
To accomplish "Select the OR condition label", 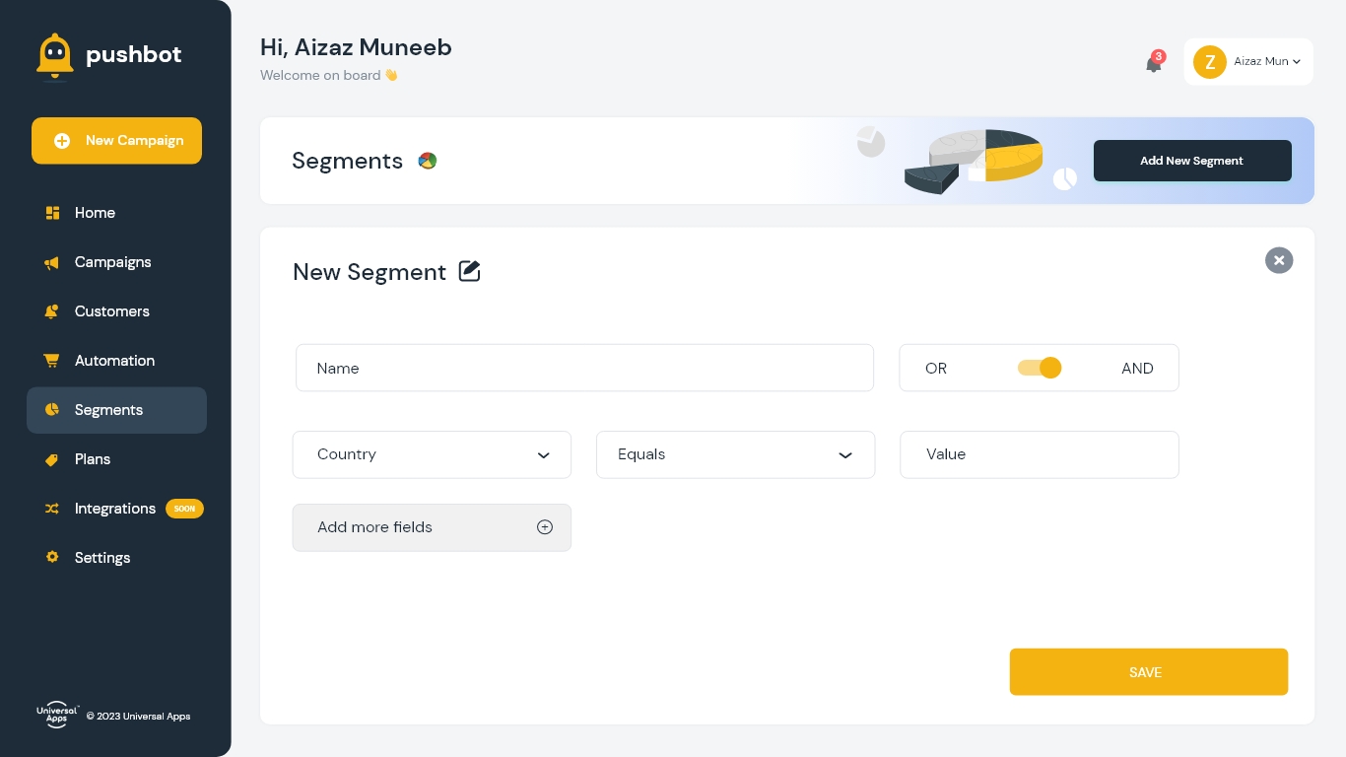I will [x=936, y=369].
